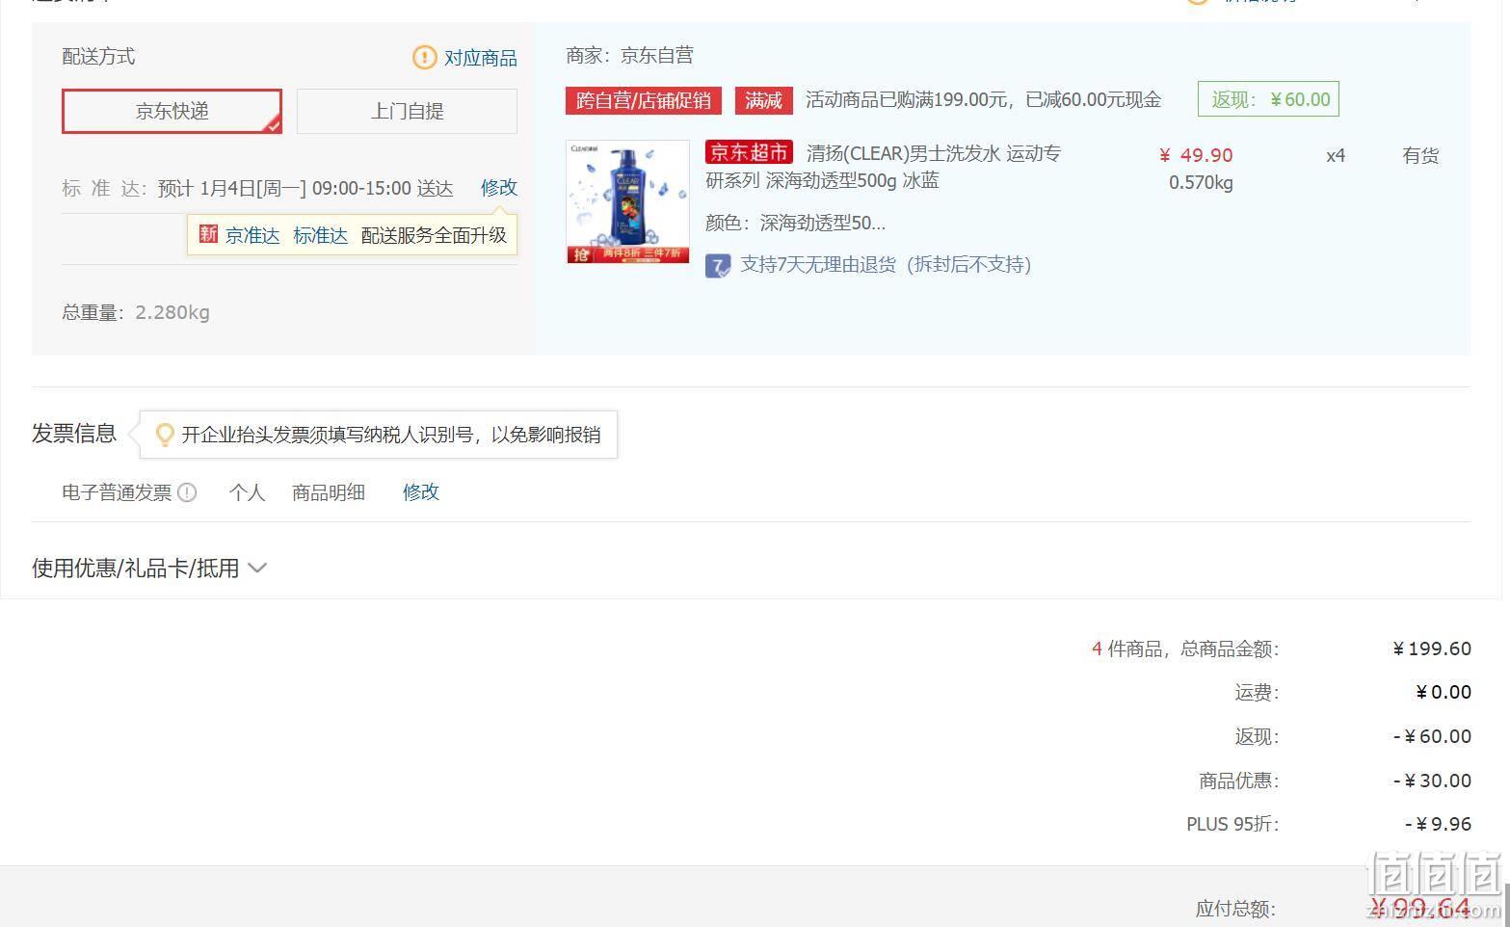This screenshot has width=1510, height=927.
Task: Open the 京准达 service link
Action: pyautogui.click(x=252, y=235)
